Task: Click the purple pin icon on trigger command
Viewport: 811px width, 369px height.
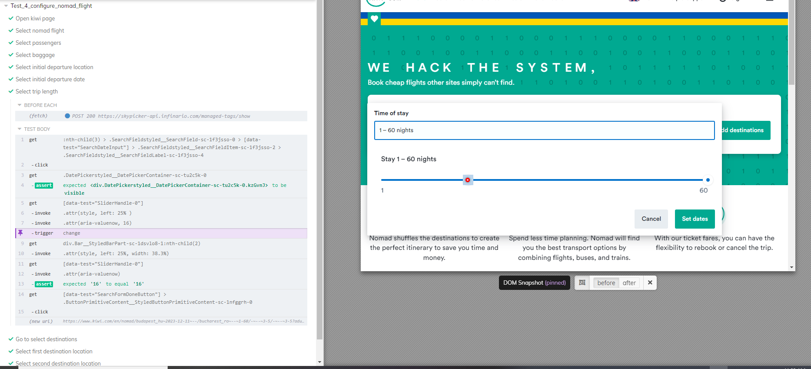Action: click(x=20, y=233)
